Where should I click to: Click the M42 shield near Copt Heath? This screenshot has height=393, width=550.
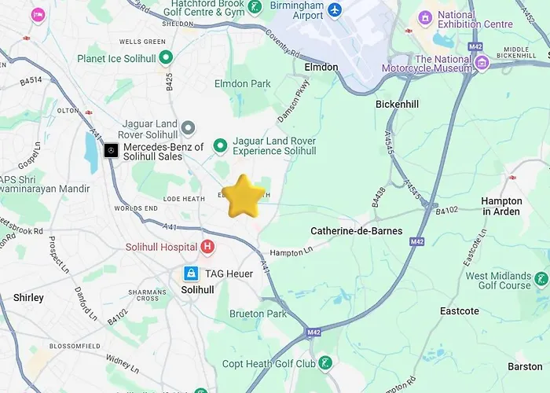click(x=313, y=332)
